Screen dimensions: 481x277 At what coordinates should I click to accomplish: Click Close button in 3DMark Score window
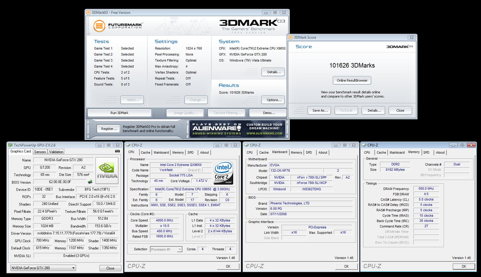pyautogui.click(x=400, y=110)
